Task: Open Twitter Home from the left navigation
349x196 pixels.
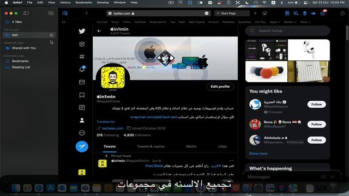Action: [x=82, y=44]
